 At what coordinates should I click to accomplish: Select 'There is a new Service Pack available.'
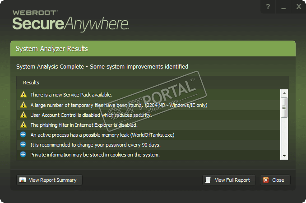pyautogui.click(x=148, y=95)
